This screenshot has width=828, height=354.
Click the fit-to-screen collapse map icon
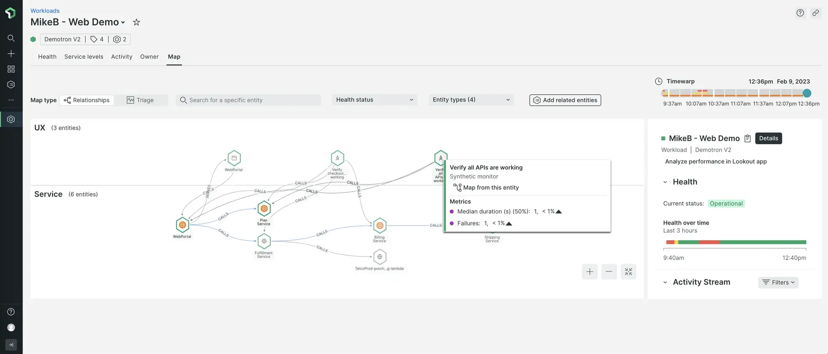pos(628,272)
